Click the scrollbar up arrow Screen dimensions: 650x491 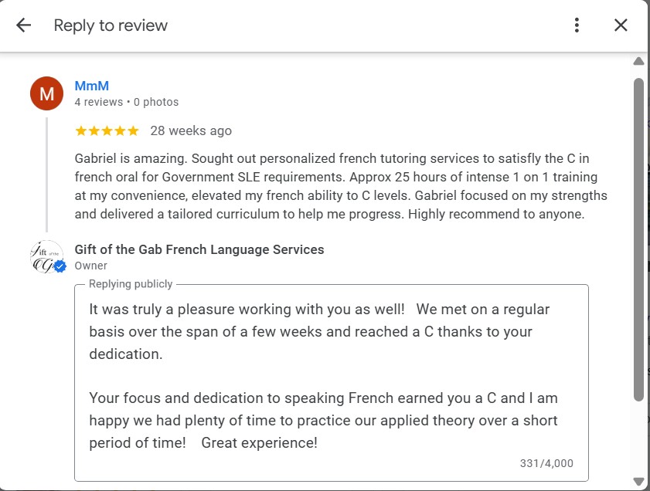[x=640, y=62]
